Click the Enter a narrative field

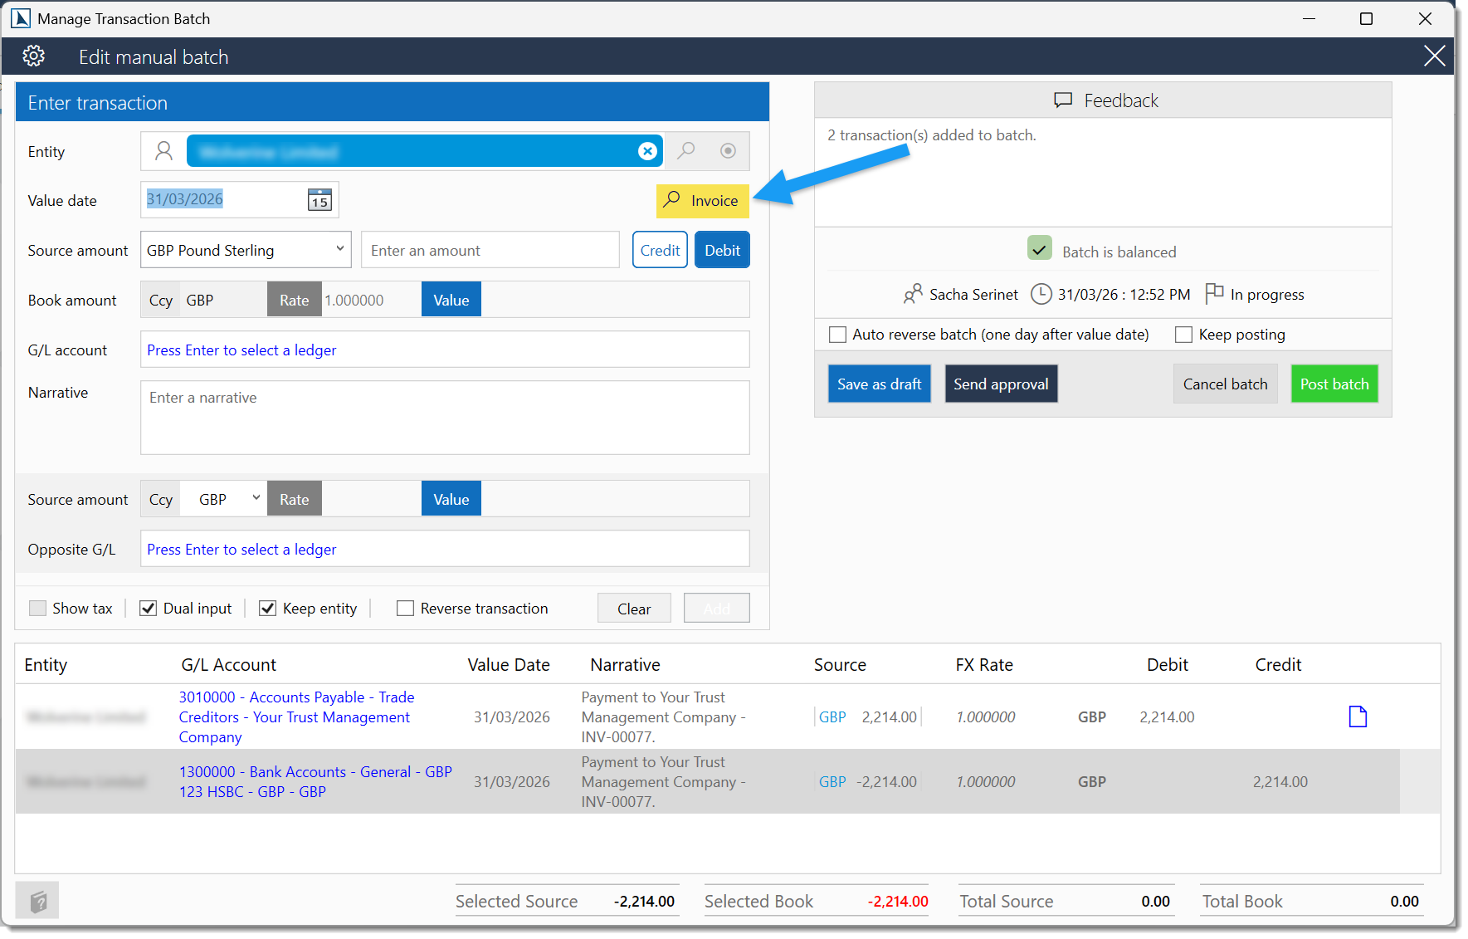coord(445,417)
